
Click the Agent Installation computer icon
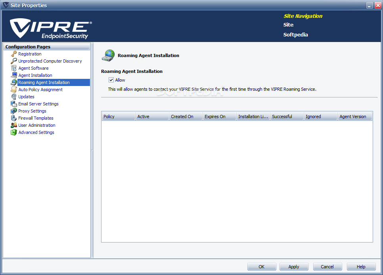pyautogui.click(x=14, y=75)
